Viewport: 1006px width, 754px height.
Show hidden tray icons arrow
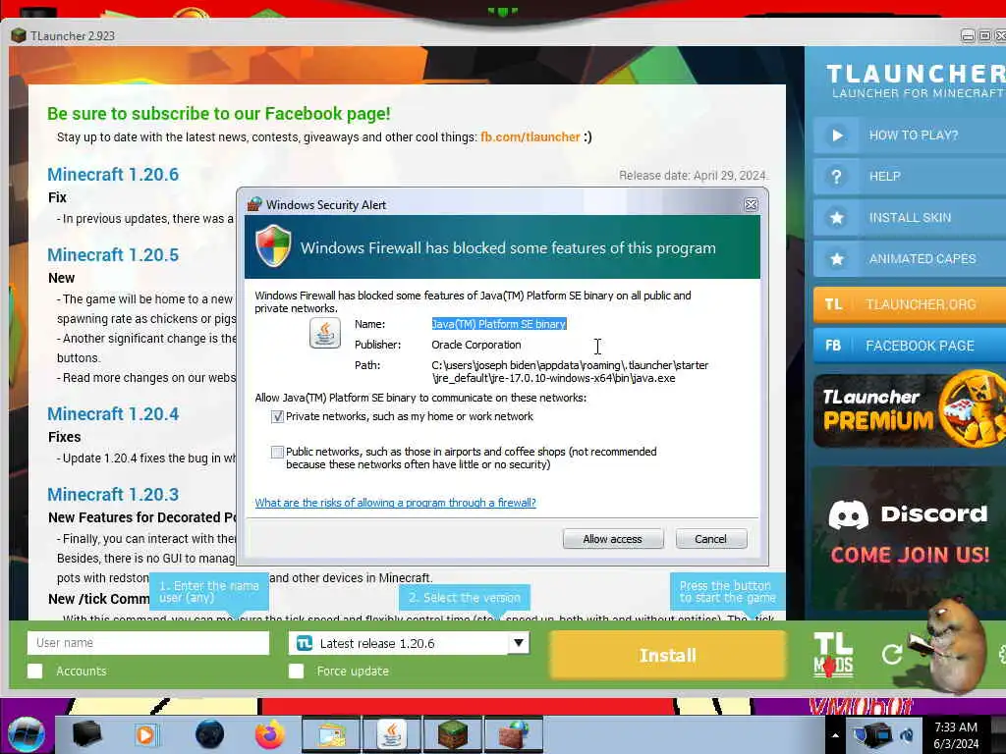[x=835, y=735]
